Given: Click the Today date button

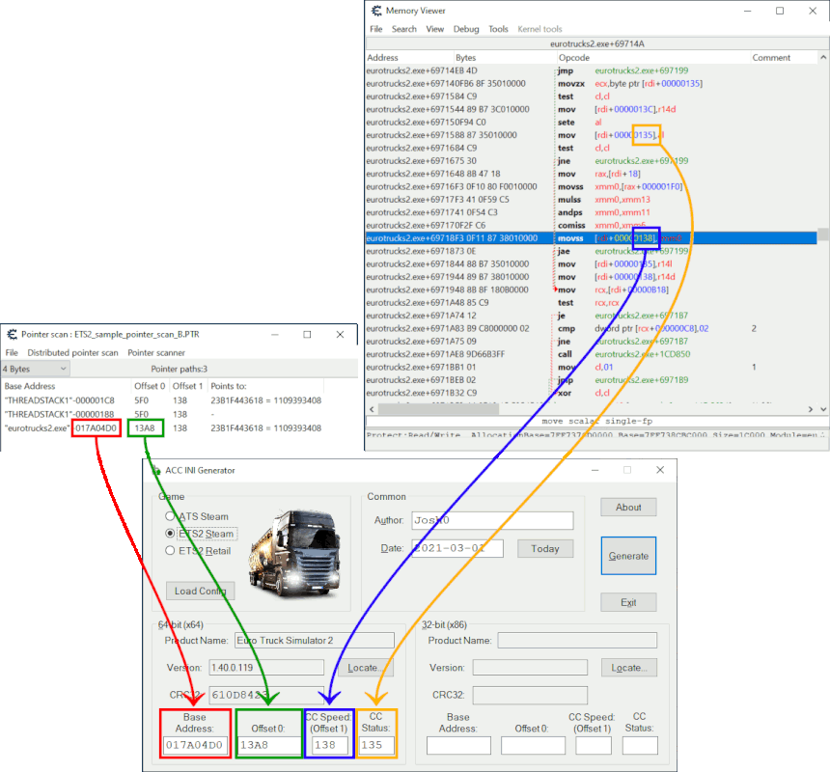Looking at the screenshot, I should click(545, 549).
